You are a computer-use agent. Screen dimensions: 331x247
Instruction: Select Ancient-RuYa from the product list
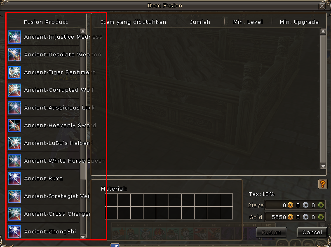[43, 179]
